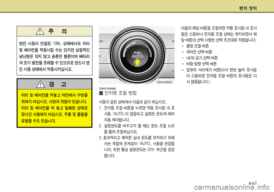Click the bullet item 에어컨 선택 버튼
274x192 pixels.
tap(199, 52)
